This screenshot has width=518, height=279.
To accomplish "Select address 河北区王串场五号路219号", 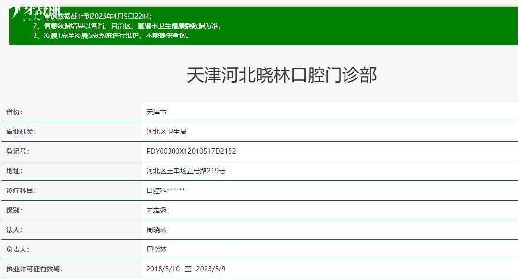I will (x=186, y=171).
